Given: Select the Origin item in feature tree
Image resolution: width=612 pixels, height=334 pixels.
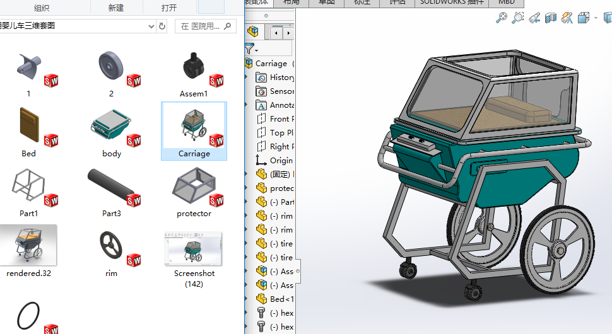Looking at the screenshot, I should tap(281, 161).
